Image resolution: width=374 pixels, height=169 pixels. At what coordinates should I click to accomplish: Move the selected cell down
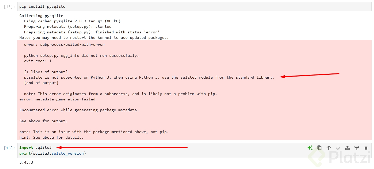(338, 148)
